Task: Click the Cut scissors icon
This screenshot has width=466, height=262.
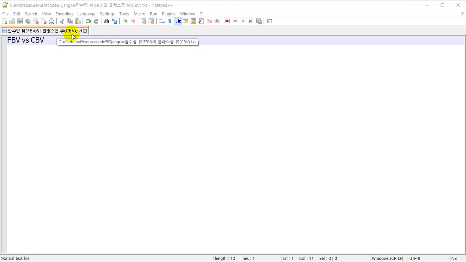Action: click(x=62, y=21)
